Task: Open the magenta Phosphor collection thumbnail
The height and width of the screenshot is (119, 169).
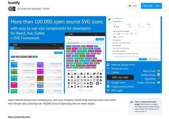Action: coord(40,72)
